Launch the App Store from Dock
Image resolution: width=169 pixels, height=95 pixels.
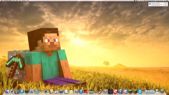[x=22, y=92]
